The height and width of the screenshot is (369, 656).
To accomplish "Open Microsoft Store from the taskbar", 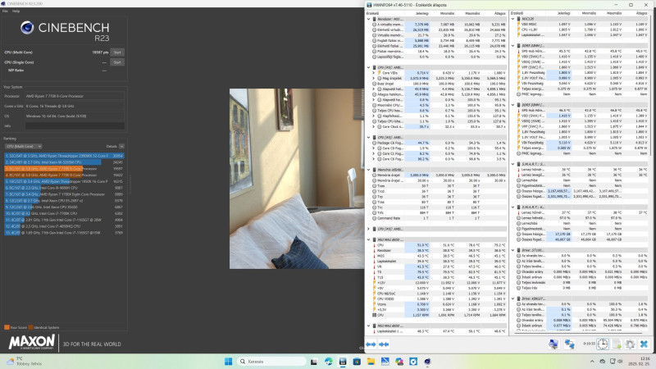I will tap(357, 362).
